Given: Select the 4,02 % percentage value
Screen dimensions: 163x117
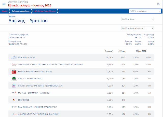Looking at the screenshot, I should point(110,86).
